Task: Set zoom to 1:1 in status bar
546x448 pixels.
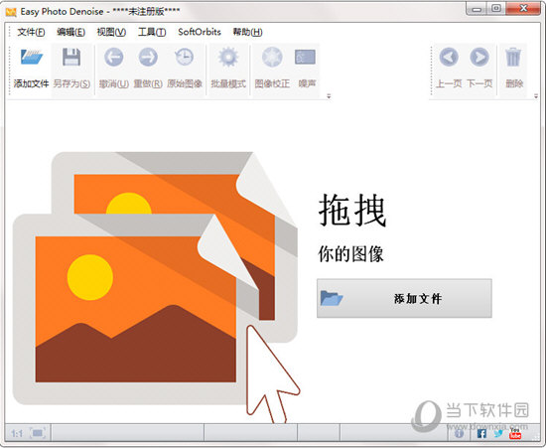Action: [17, 433]
